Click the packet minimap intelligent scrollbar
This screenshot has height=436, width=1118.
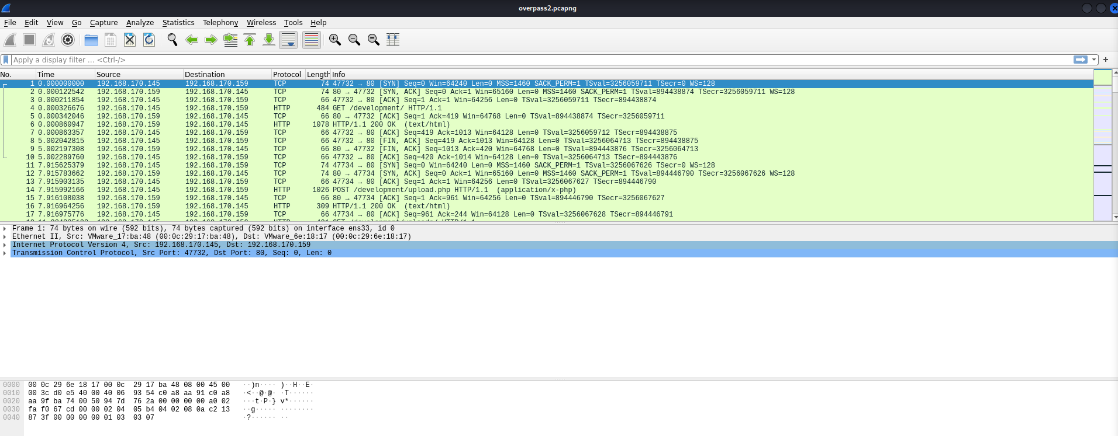[1102, 145]
